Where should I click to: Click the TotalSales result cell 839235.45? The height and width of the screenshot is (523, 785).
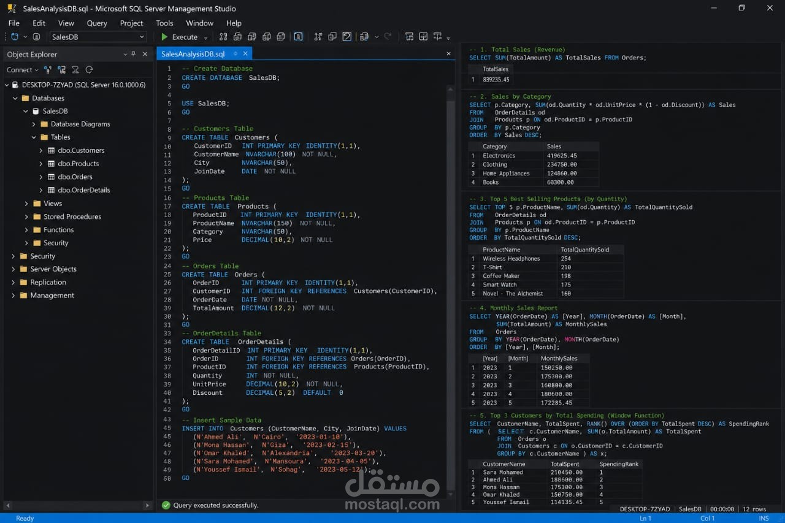coord(496,80)
